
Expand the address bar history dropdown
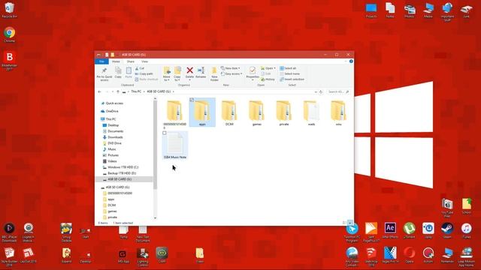[x=316, y=91]
